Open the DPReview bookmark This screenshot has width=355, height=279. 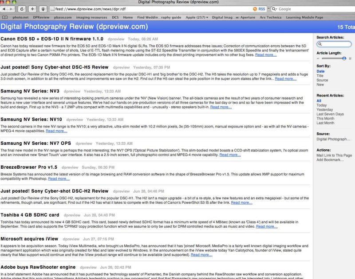coord(41,17)
